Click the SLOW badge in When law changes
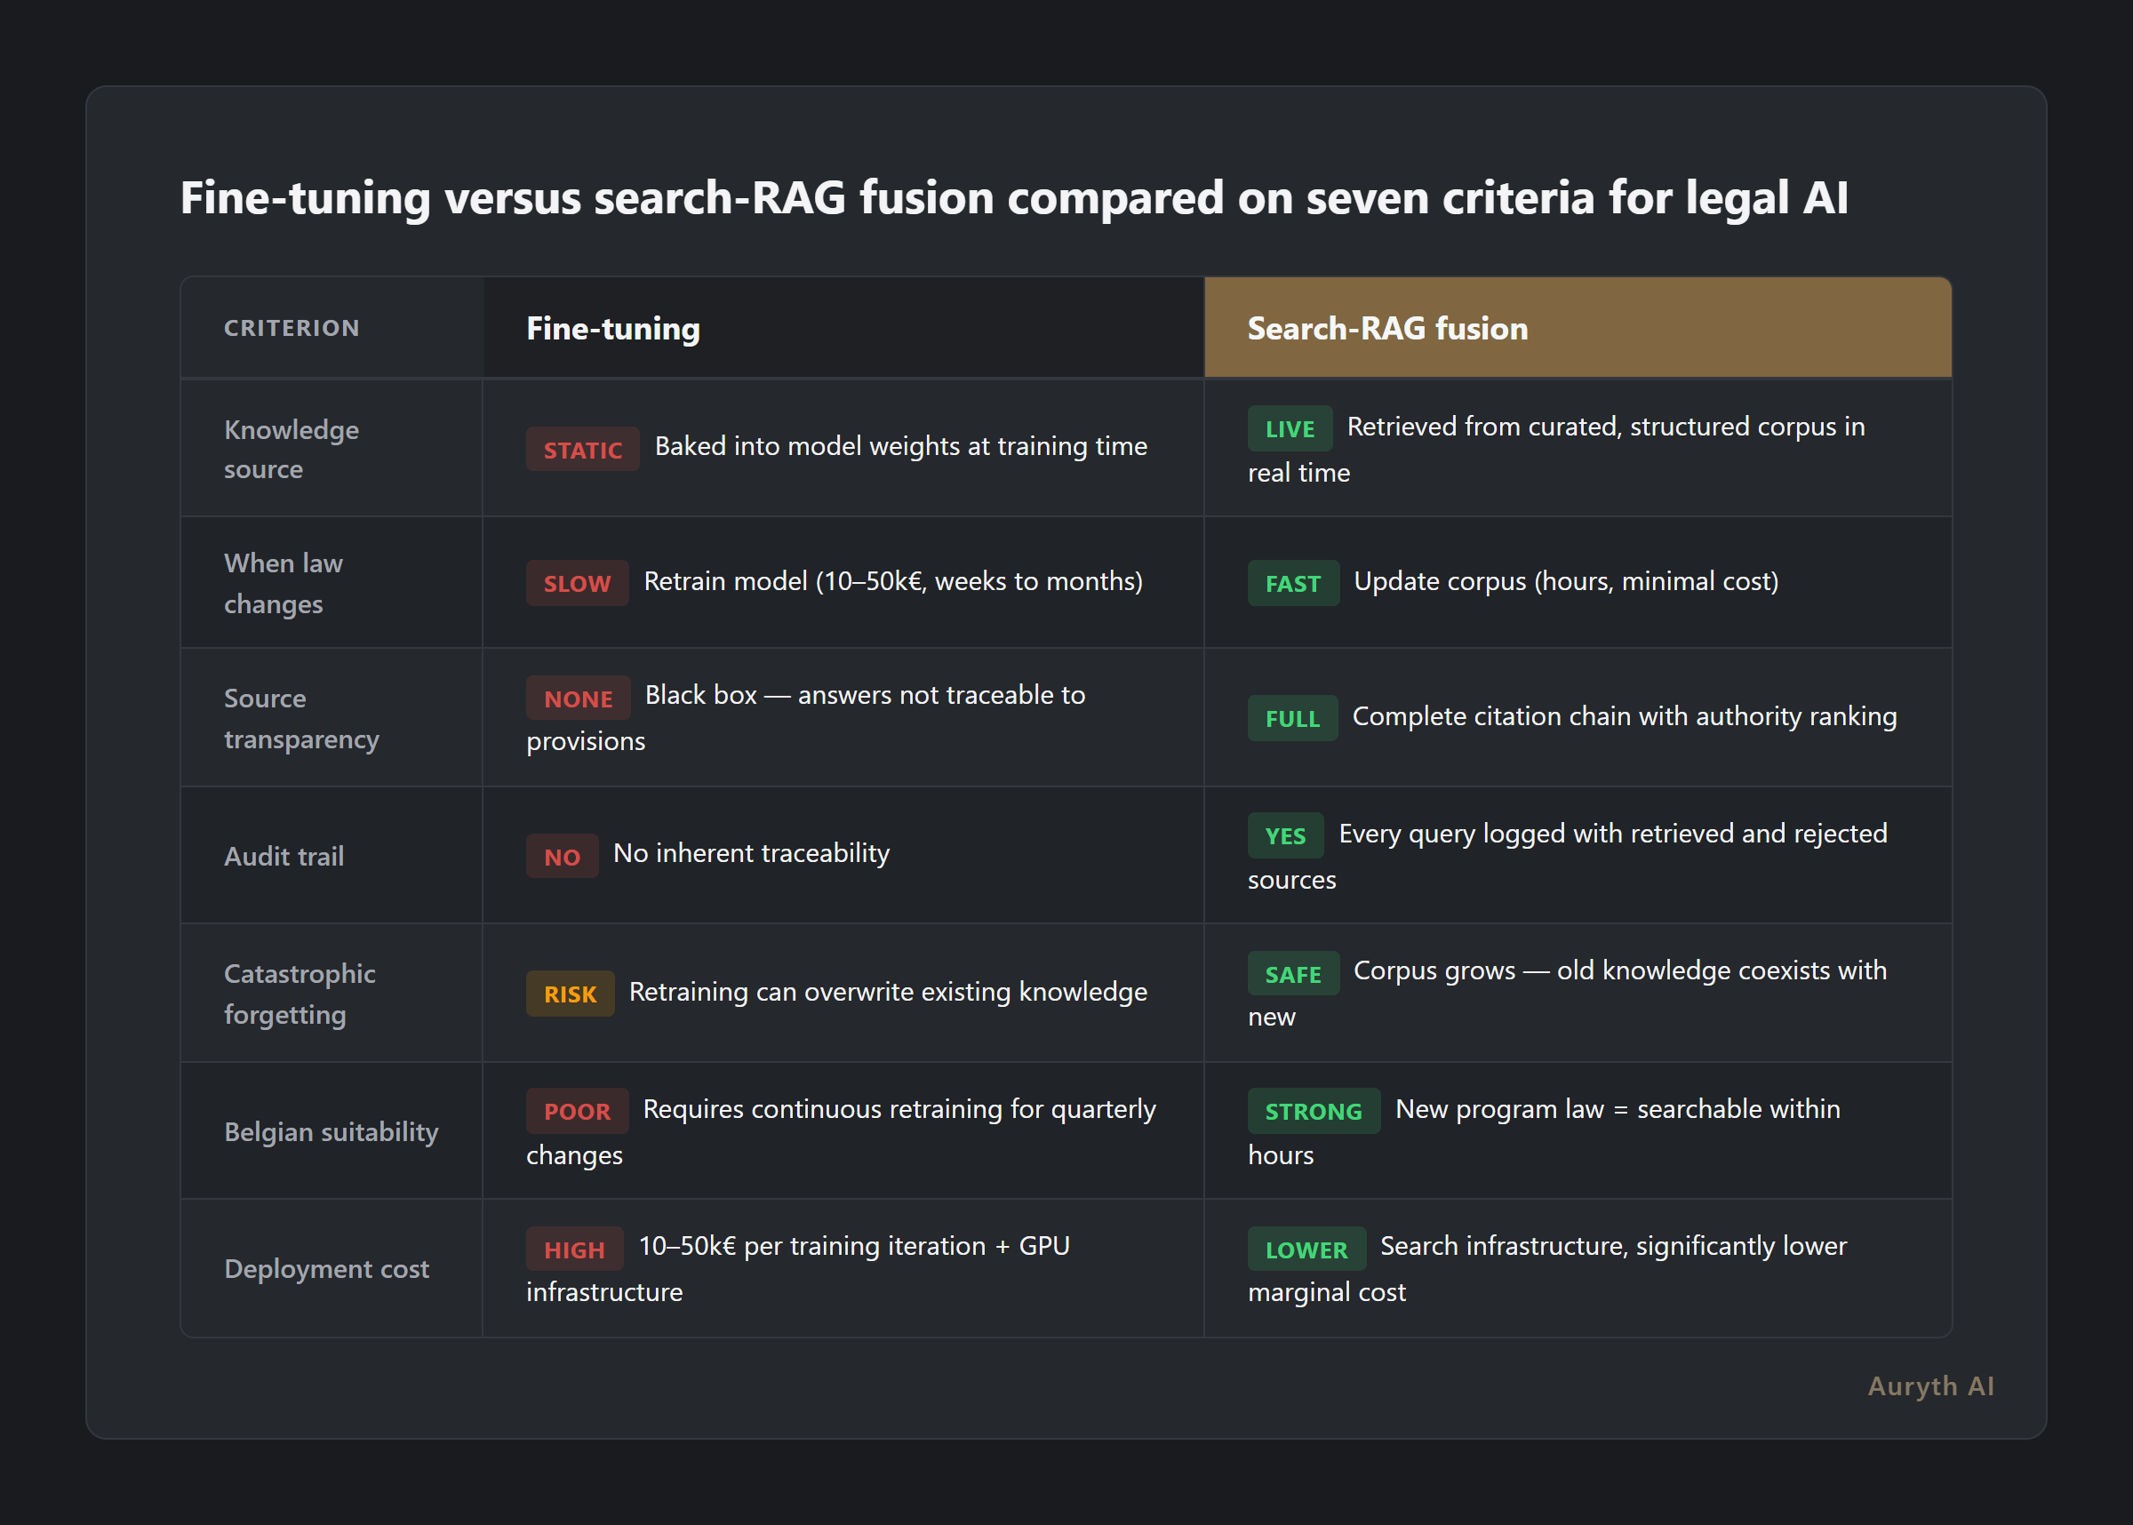2133x1525 pixels. [577, 583]
